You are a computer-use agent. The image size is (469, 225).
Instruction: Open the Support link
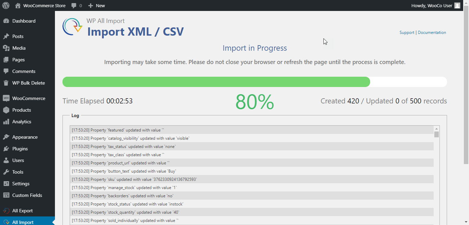pos(407,33)
